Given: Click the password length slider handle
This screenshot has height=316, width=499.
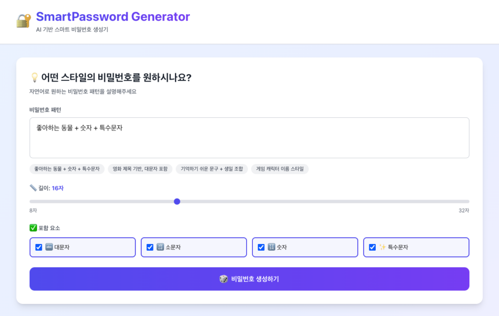Looking at the screenshot, I should click(177, 202).
